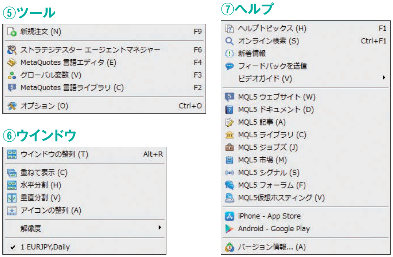Click the MQL5 市場 icon

[229, 160]
